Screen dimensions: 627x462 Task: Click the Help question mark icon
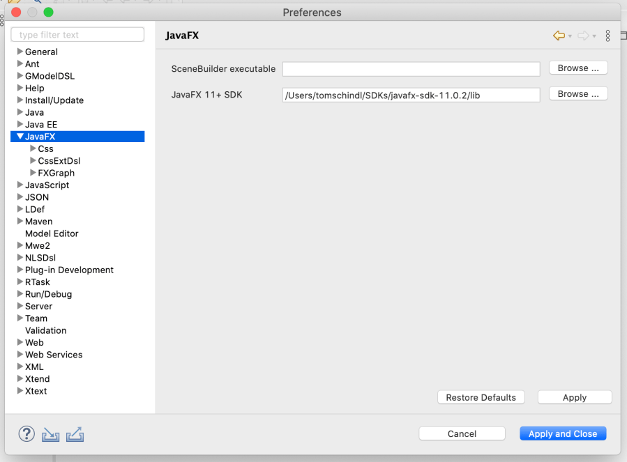tap(26, 434)
